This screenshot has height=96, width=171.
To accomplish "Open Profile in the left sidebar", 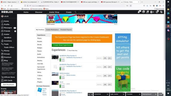I will click(6, 24).
